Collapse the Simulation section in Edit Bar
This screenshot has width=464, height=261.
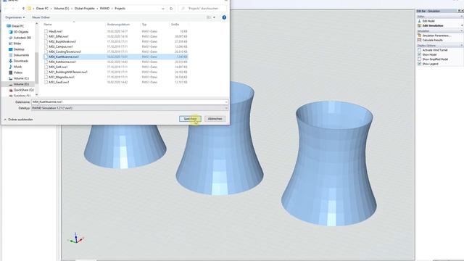coord(461,31)
